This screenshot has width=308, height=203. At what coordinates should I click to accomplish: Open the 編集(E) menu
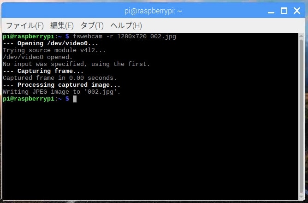(62, 25)
